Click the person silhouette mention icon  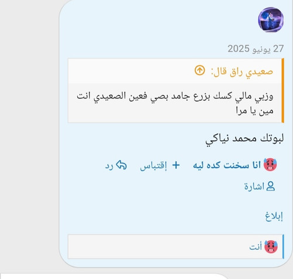271,186
